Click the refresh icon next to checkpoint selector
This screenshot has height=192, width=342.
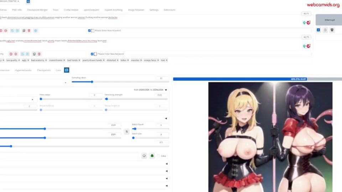pos(28,2)
